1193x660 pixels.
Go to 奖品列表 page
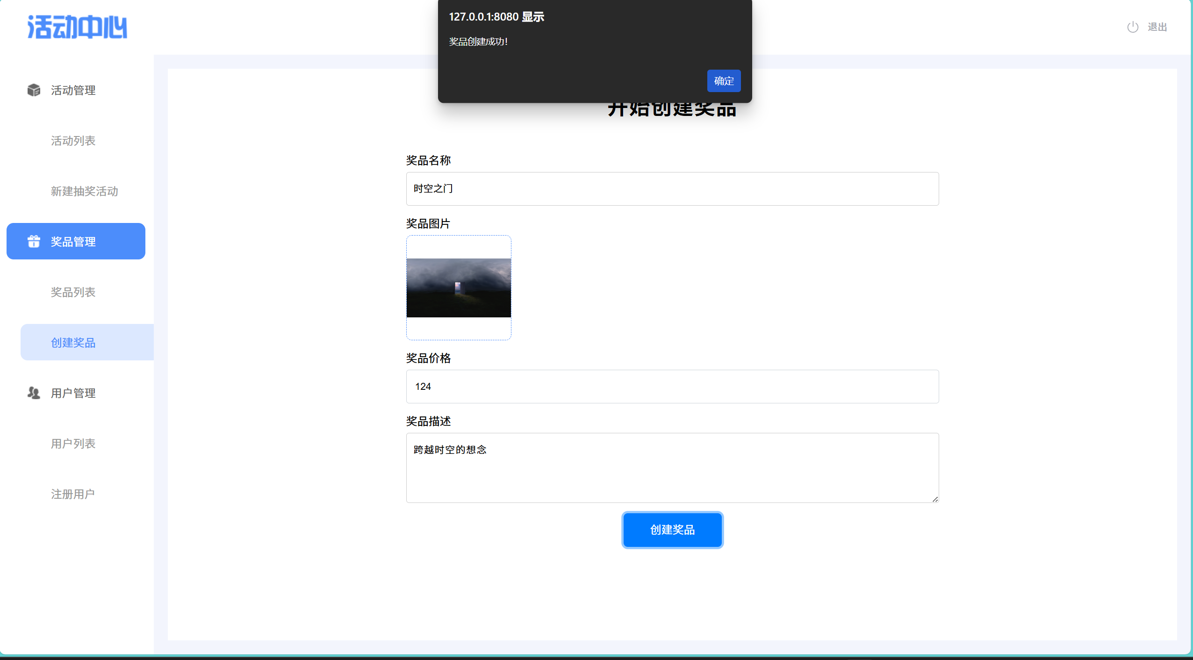tap(73, 292)
